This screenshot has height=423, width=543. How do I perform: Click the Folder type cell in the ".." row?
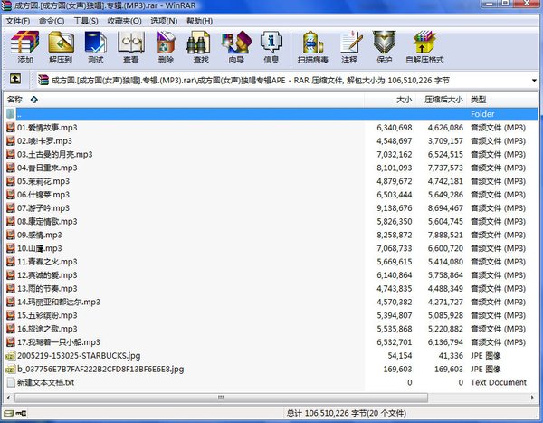click(x=482, y=114)
